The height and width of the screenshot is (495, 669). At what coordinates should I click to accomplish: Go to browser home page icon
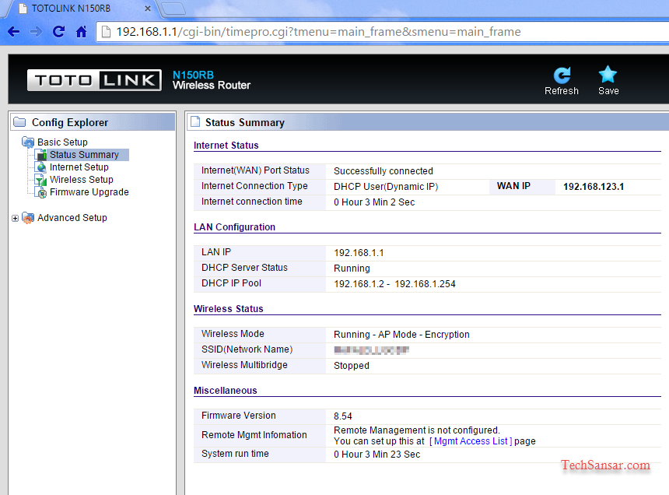[81, 32]
